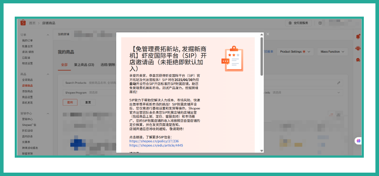Open the Shopee Program filter dropdown
This screenshot has width=379, height=176.
[x=89, y=93]
